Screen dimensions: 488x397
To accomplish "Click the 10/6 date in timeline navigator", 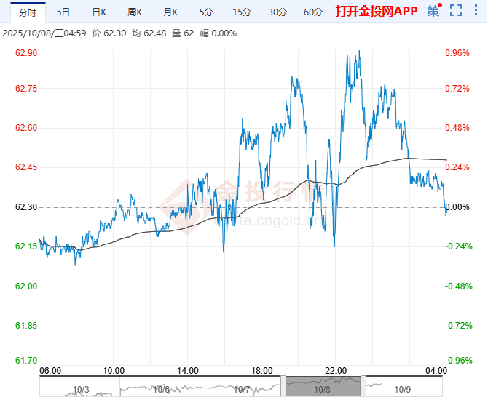I will point(162,390).
